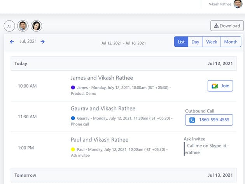Click the download tray icon
245x184 pixels.
tap(216, 26)
